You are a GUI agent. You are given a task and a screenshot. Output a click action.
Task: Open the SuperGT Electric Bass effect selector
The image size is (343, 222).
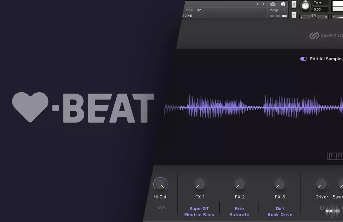199,212
